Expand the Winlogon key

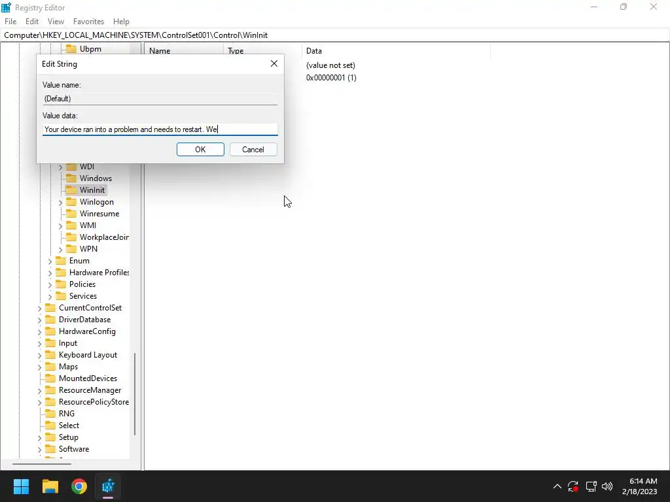click(x=60, y=203)
